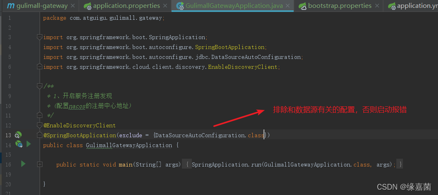
Task: Expand the folded main method at line 16
Action: pos(40,164)
